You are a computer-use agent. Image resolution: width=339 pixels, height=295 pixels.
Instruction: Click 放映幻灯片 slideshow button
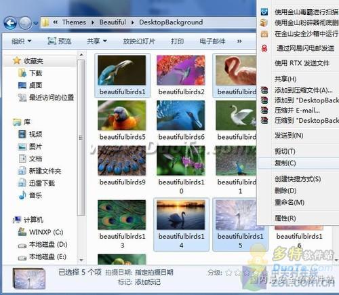tap(139, 41)
